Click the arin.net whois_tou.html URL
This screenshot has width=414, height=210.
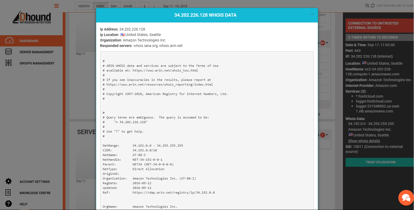(x=165, y=70)
